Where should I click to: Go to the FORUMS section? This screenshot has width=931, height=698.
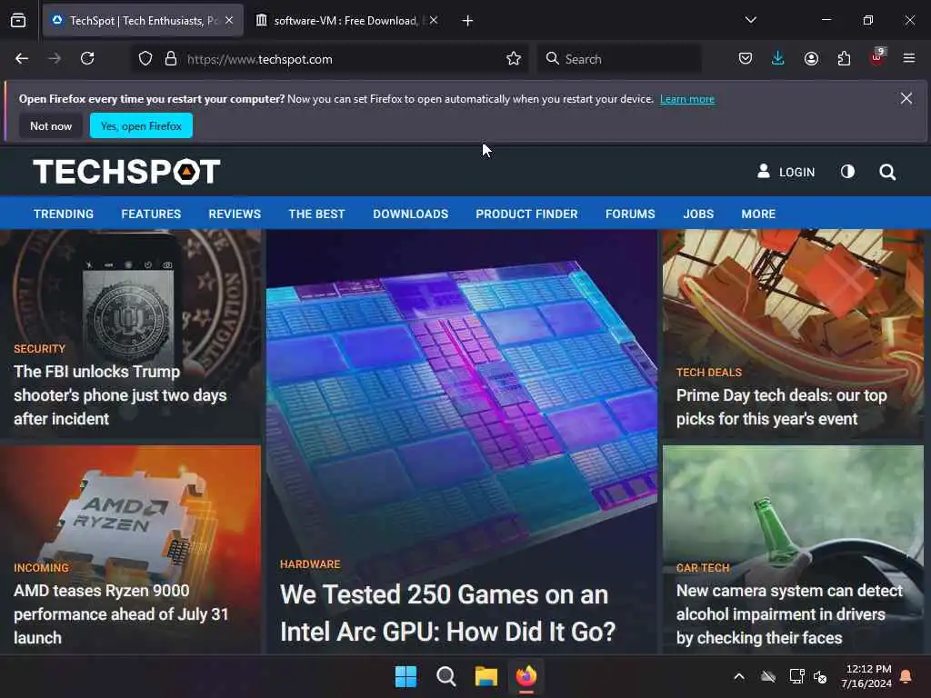pos(630,214)
